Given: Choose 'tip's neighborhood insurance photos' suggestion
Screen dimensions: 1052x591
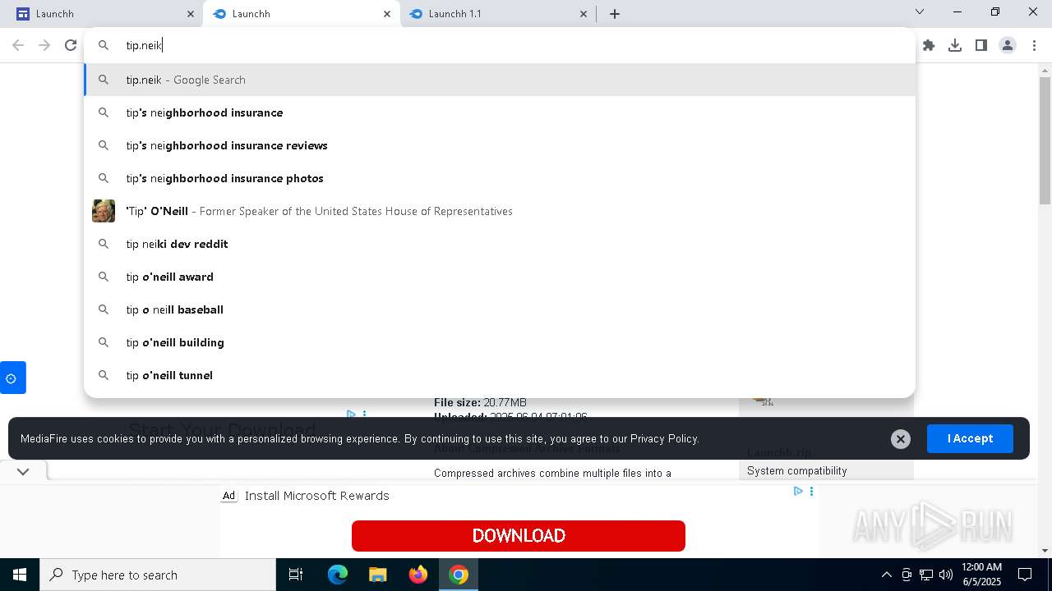Looking at the screenshot, I should (x=500, y=178).
